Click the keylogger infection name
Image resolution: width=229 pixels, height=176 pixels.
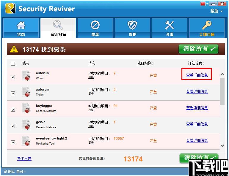44,106
